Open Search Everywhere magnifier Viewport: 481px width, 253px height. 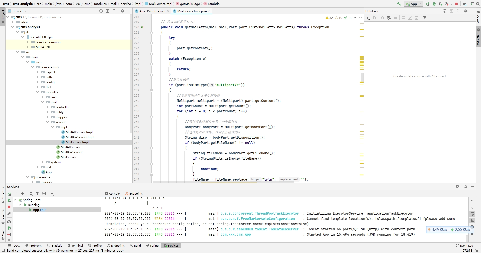pyautogui.click(x=478, y=4)
